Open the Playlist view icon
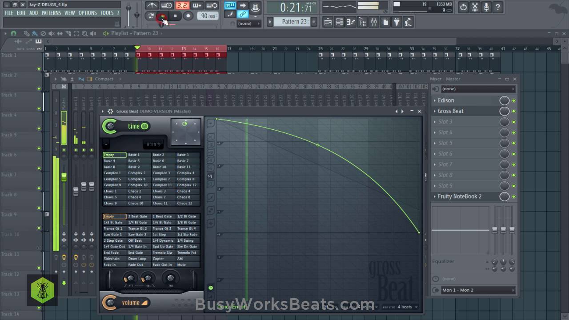This screenshot has height=320, width=569. click(328, 22)
